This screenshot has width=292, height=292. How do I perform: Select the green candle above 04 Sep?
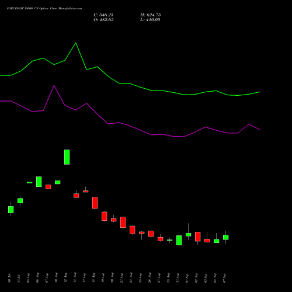pyautogui.click(x=217, y=241)
